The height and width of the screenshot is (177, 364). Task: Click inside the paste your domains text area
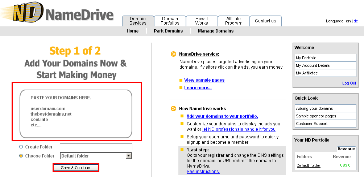pyautogui.click(x=76, y=114)
